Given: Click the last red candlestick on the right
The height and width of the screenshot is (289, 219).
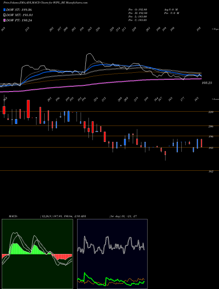Looking at the screenshot, I should click(201, 143).
